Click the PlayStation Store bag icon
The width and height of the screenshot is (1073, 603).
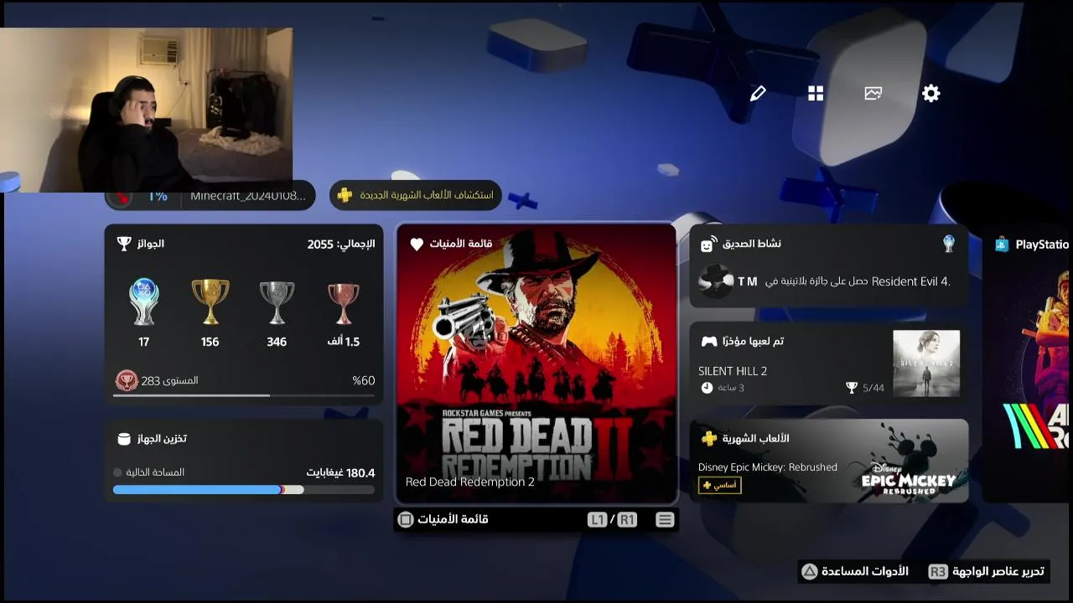tap(1002, 245)
